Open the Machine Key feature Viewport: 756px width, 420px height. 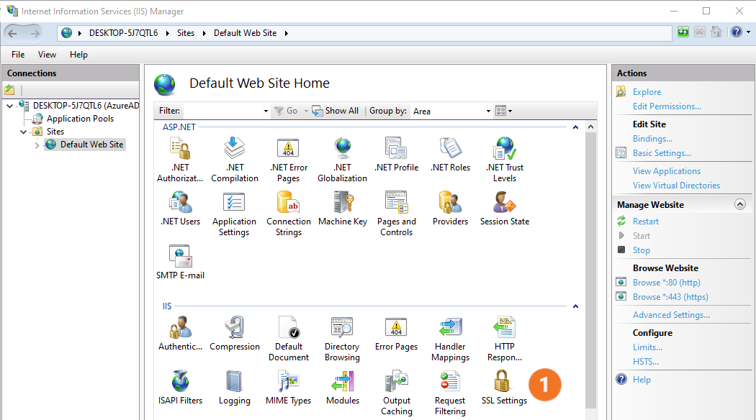pyautogui.click(x=343, y=209)
